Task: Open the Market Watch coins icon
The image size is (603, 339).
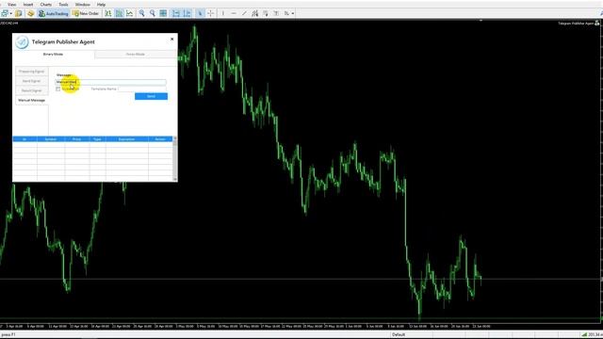Action: pyautogui.click(x=30, y=13)
